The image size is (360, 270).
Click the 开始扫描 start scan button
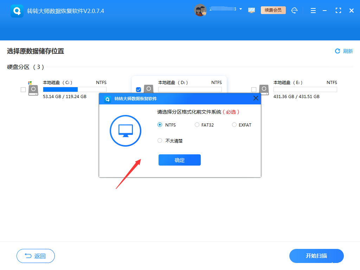tap(316, 256)
